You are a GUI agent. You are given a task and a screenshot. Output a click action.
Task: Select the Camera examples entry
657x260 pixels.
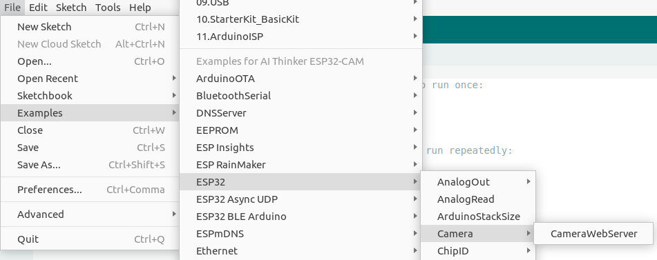pyautogui.click(x=478, y=234)
